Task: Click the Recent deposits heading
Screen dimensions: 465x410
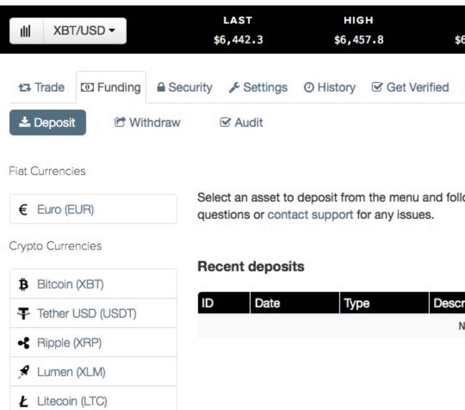Action: click(x=251, y=266)
